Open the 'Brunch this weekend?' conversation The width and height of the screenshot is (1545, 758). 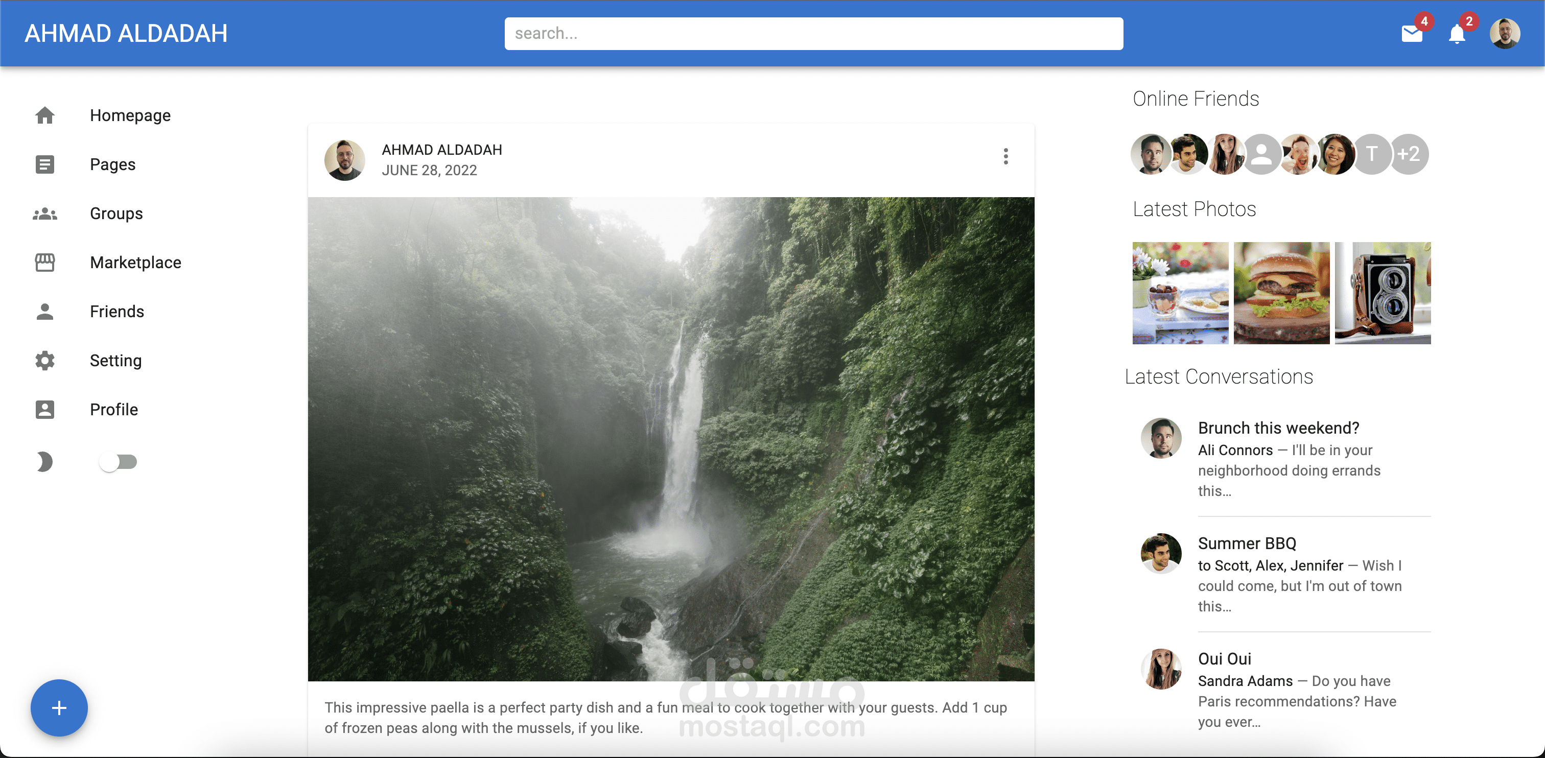point(1278,428)
